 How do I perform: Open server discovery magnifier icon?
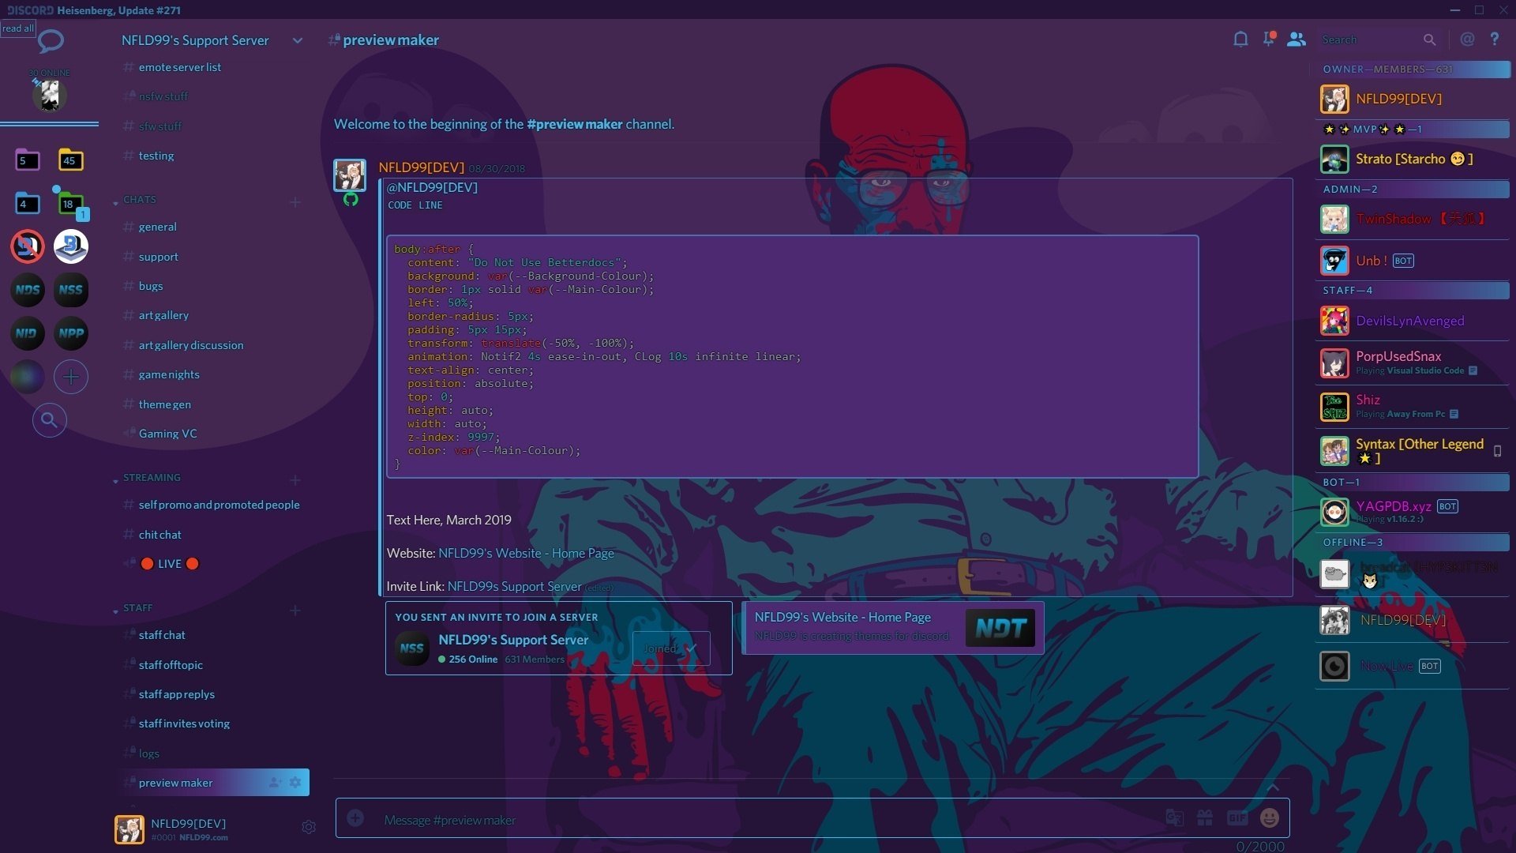(x=49, y=420)
